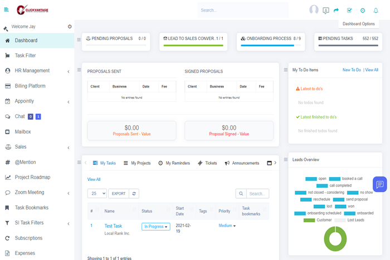The height and width of the screenshot is (260, 390).
Task: Reload the tasks table with refresh icon
Action: coord(134,193)
